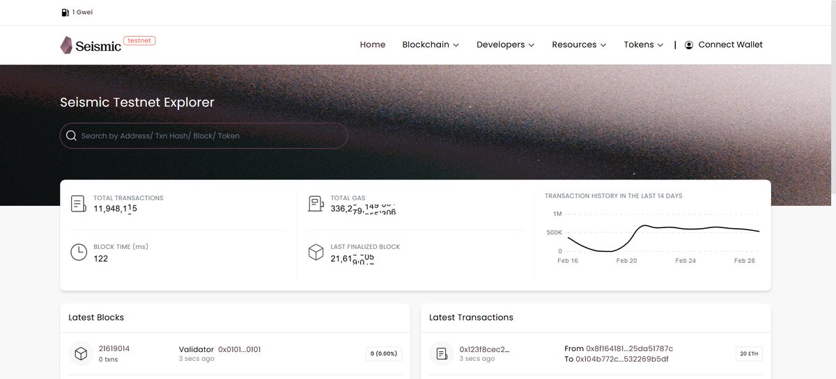Click the TOTAL GAS label

pyautogui.click(x=348, y=198)
